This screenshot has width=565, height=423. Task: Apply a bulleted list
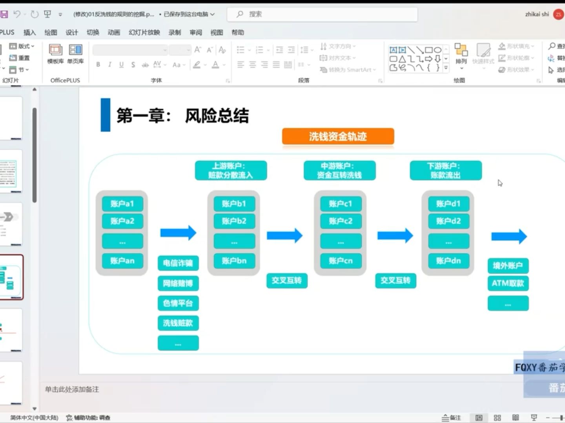241,50
